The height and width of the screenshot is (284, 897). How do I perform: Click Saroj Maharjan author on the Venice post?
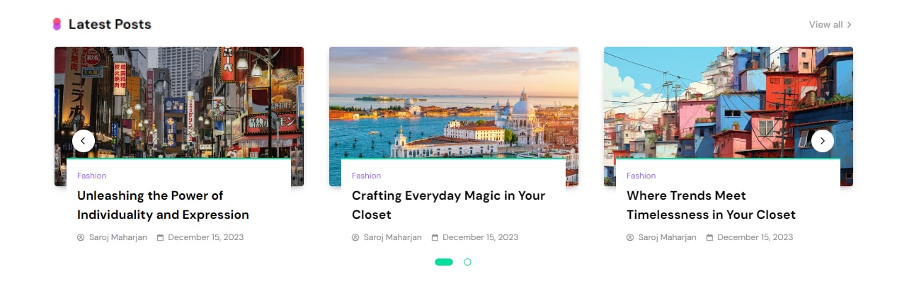click(x=392, y=237)
